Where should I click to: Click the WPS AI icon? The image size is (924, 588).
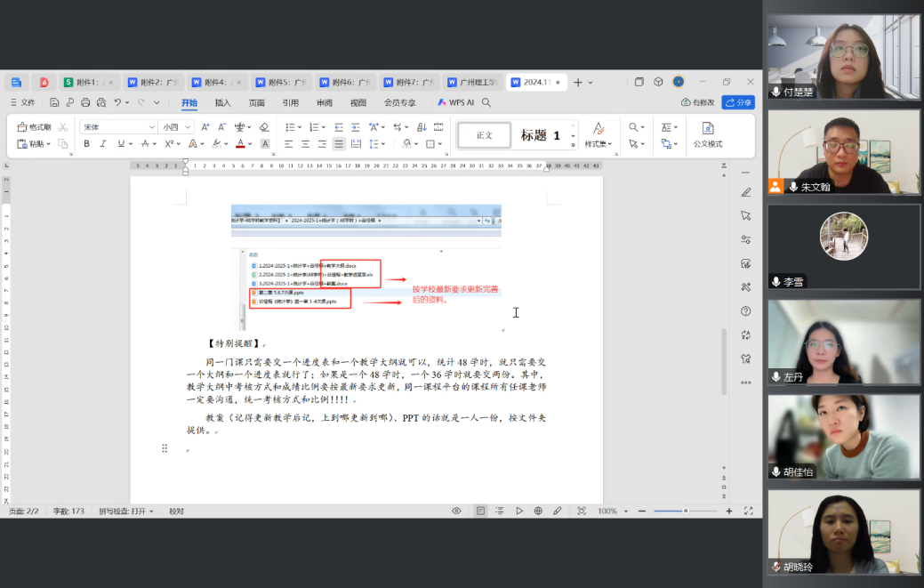455,103
